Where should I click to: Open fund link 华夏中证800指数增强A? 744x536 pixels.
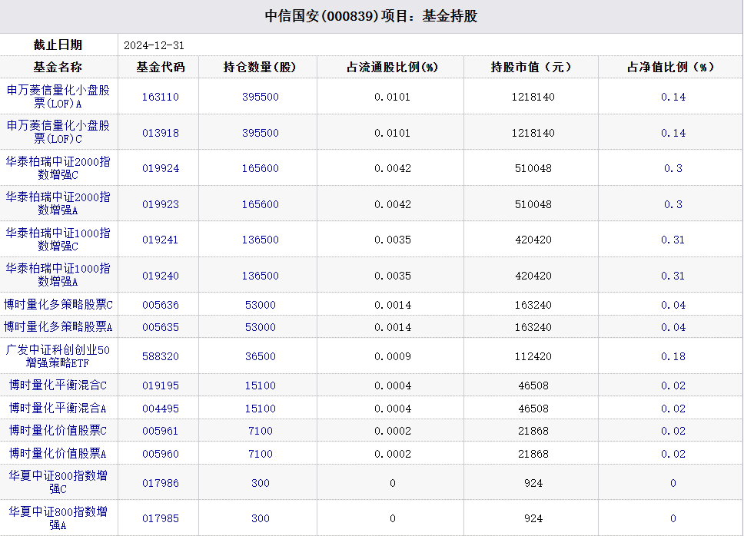pyautogui.click(x=58, y=518)
